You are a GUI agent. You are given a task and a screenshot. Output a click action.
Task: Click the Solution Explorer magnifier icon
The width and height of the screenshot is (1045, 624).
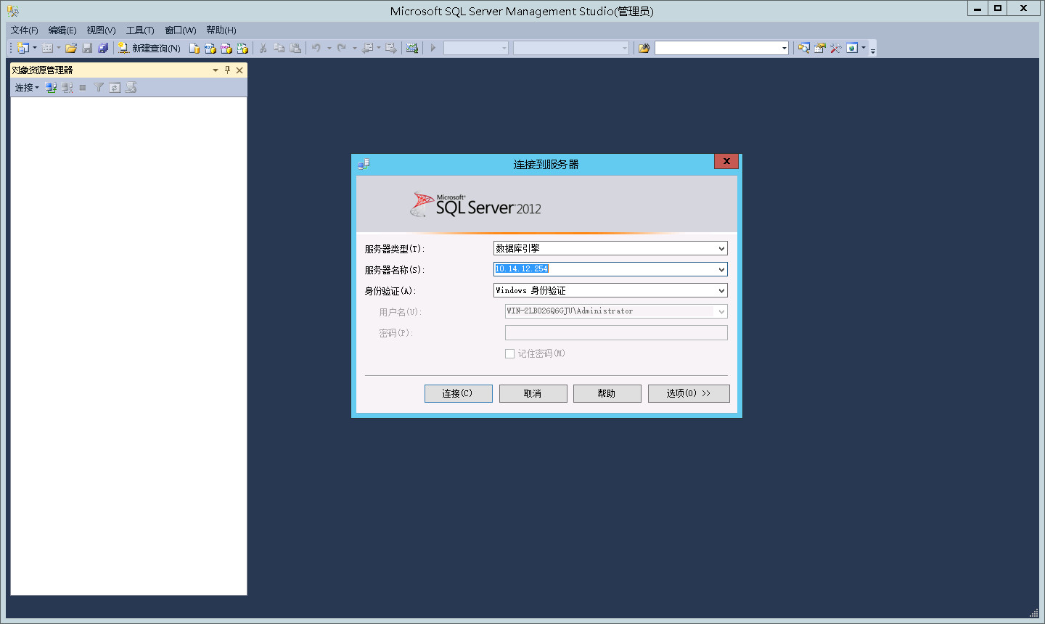(803, 48)
